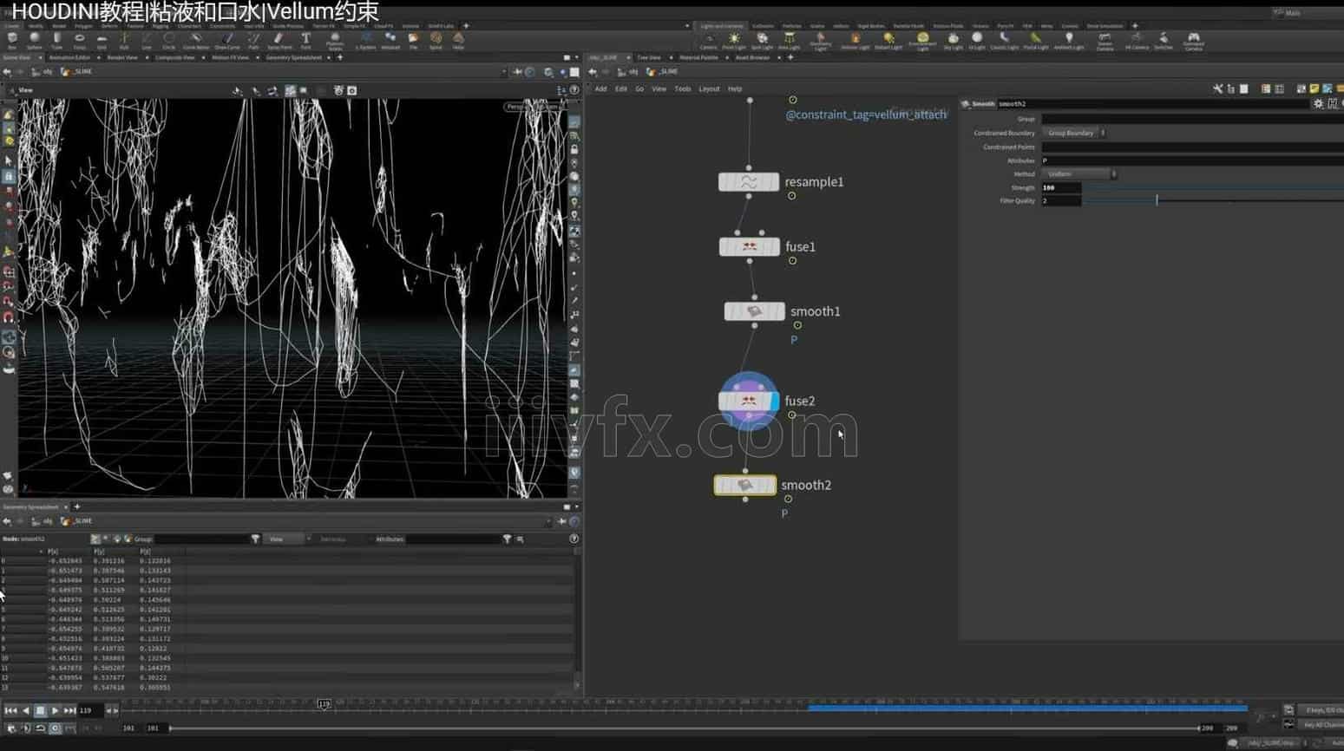Add a Gamepad Camera from shelf

coord(1194,41)
